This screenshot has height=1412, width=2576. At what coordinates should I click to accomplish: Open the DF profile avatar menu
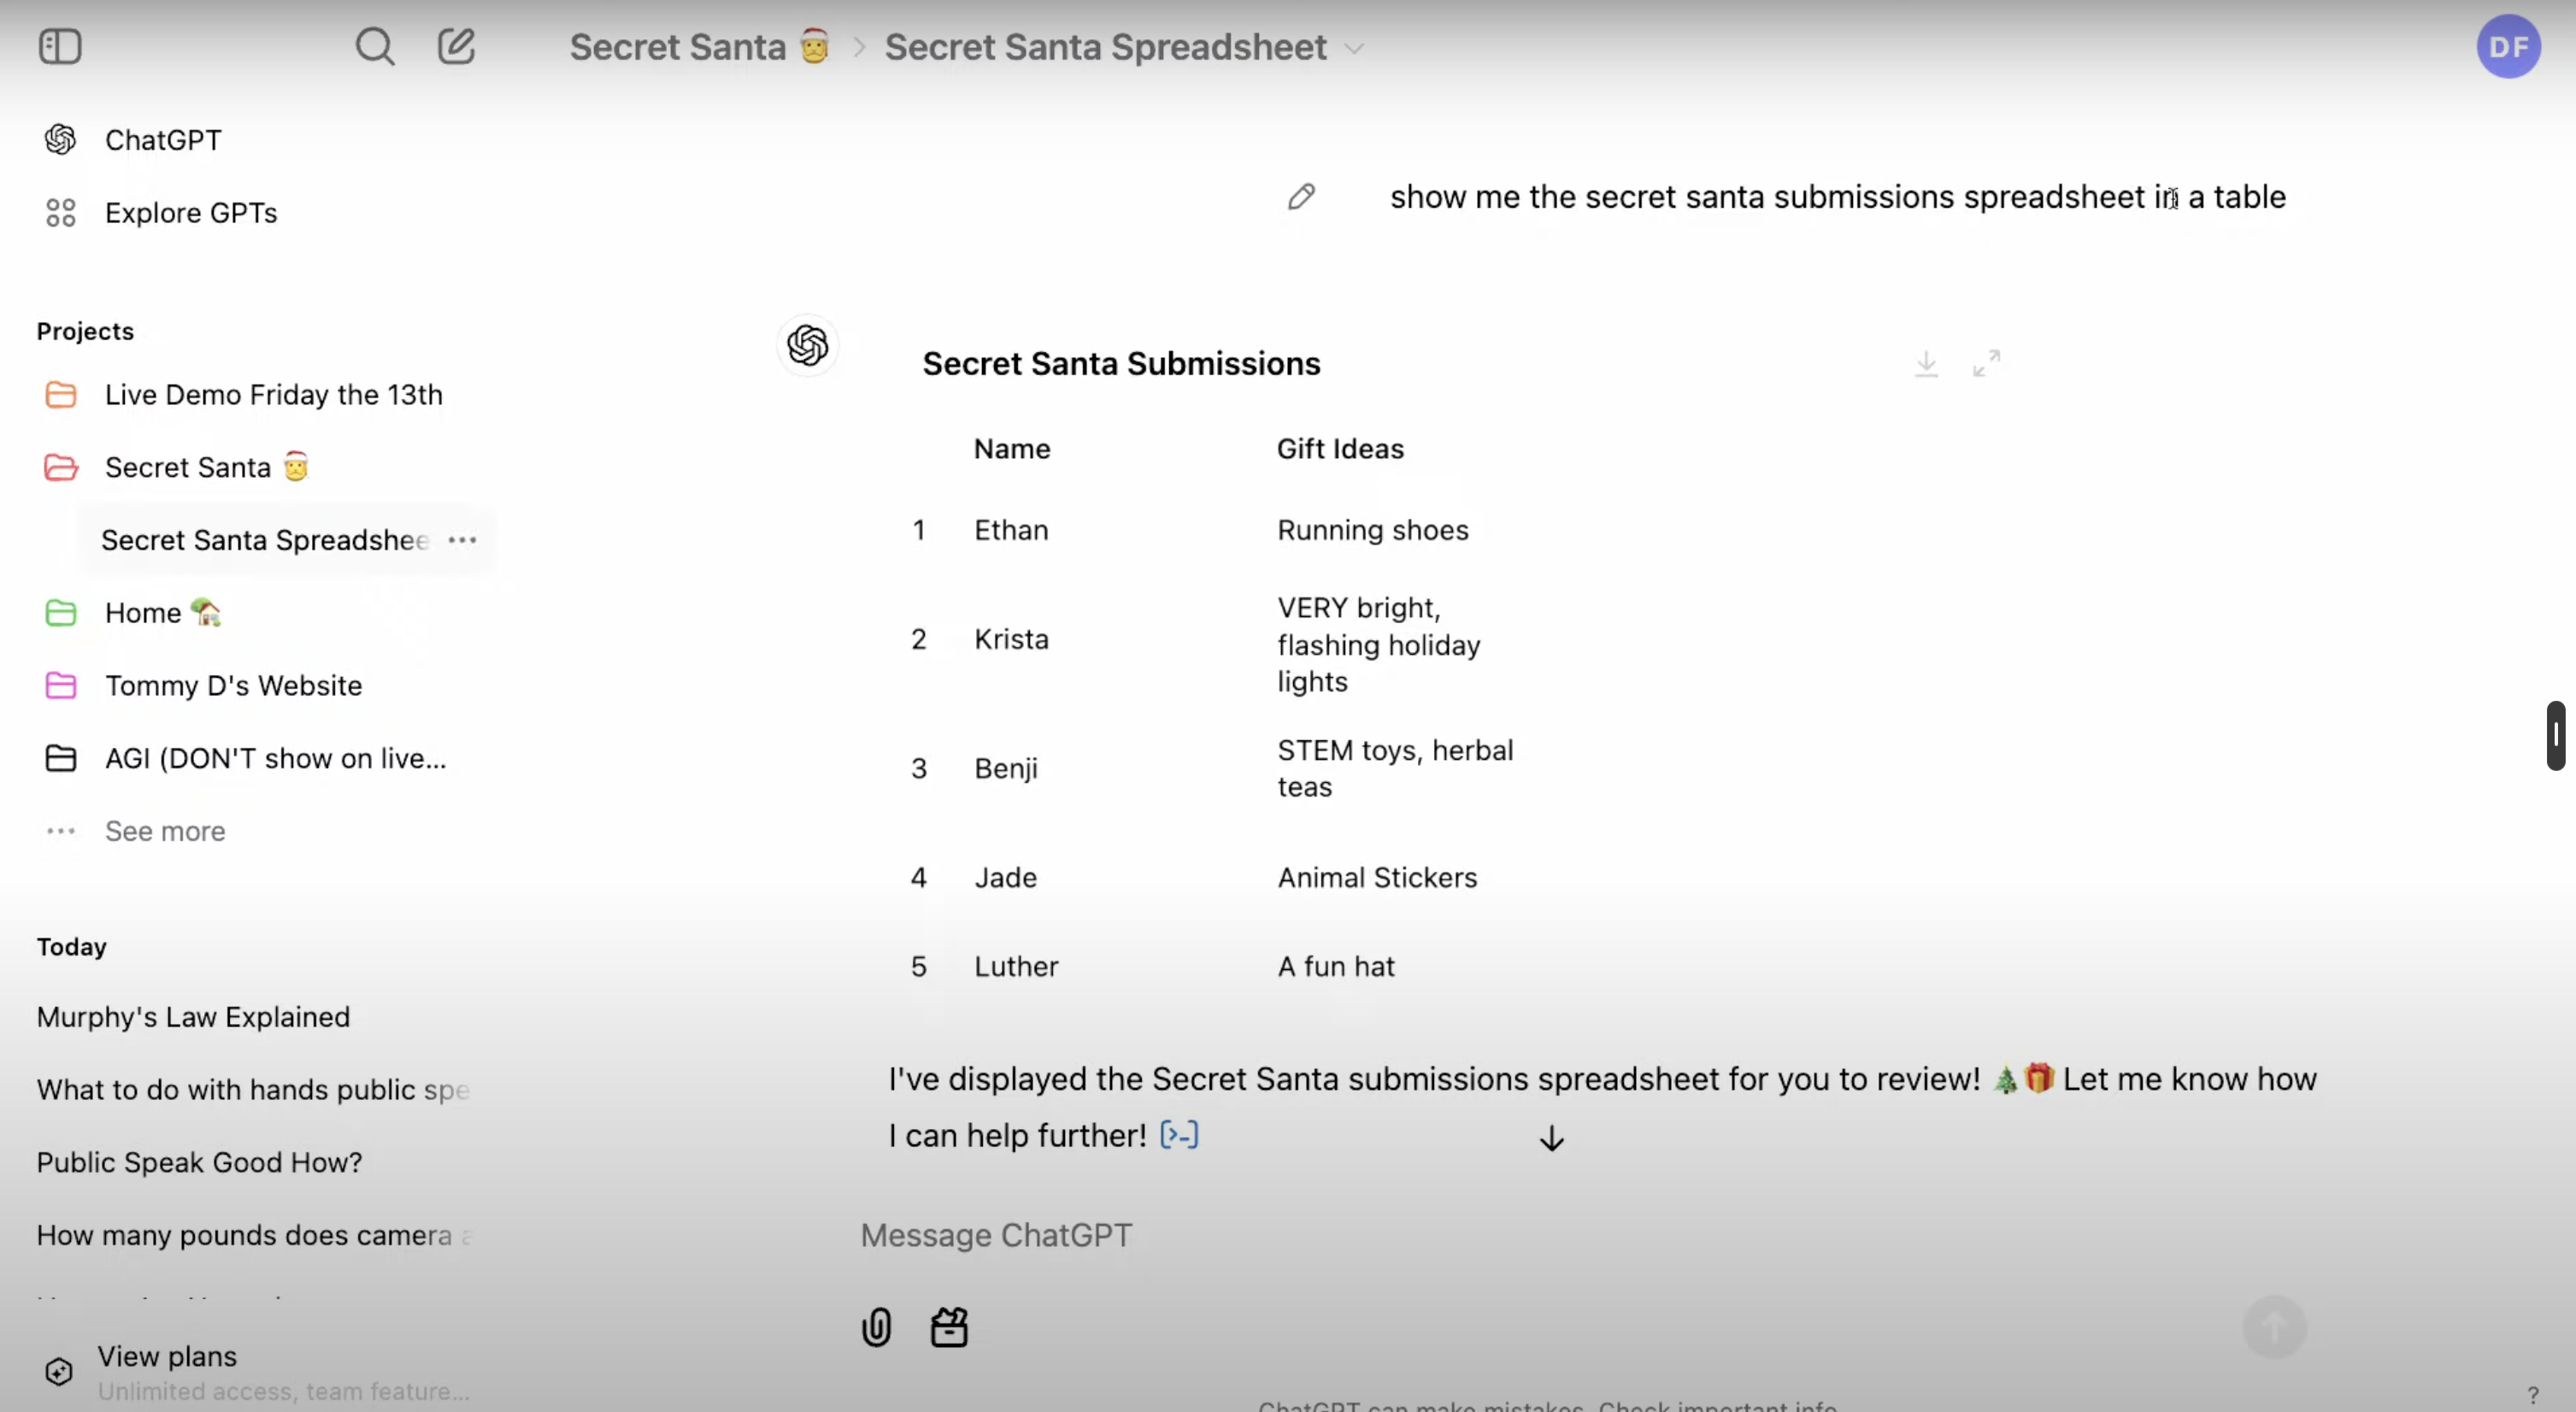[x=2508, y=47]
